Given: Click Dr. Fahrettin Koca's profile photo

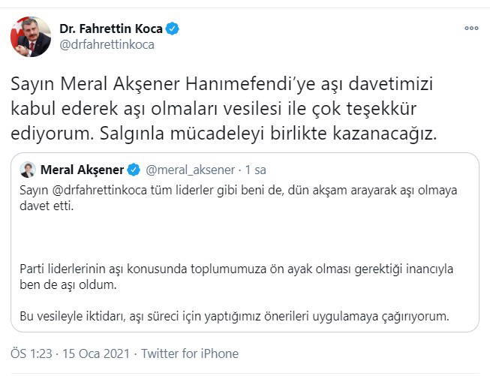Looking at the screenshot, I should pos(31,35).
